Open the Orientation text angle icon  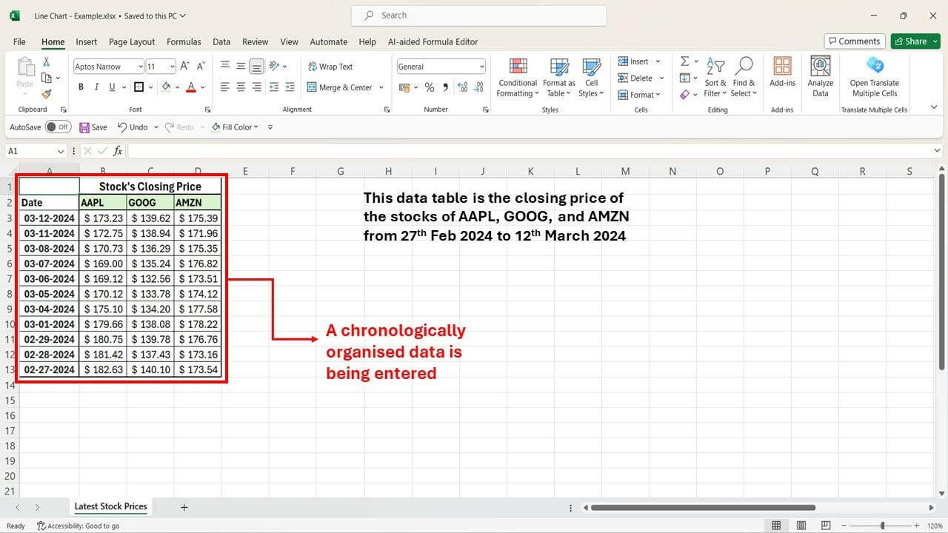coord(274,67)
